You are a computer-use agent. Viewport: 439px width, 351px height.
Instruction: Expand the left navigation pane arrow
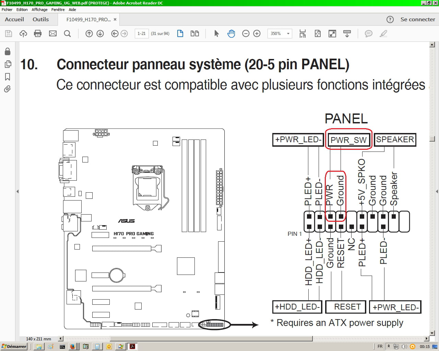17,191
